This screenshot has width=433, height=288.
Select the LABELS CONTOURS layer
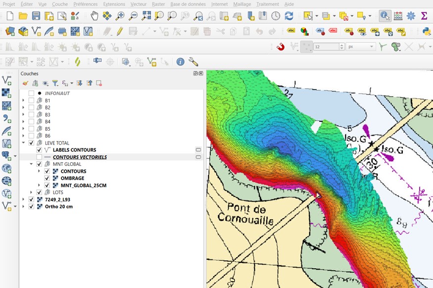(74, 150)
